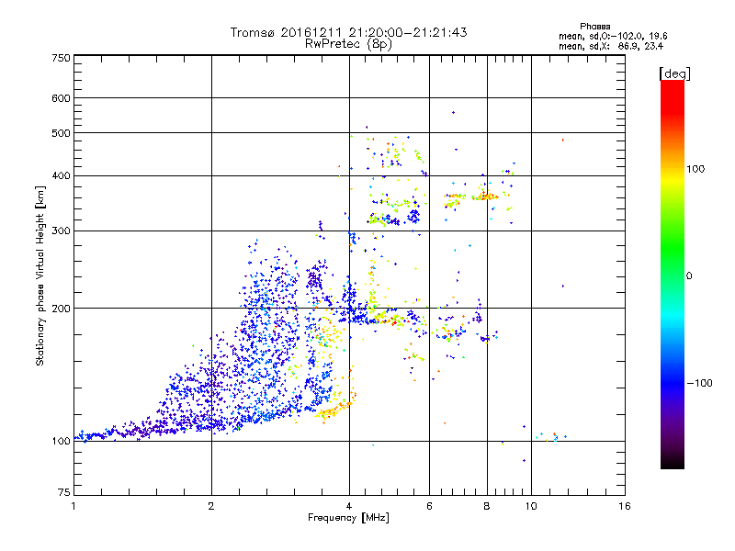Click the y-axis tick '200'
735x551 pixels.
coord(61,309)
